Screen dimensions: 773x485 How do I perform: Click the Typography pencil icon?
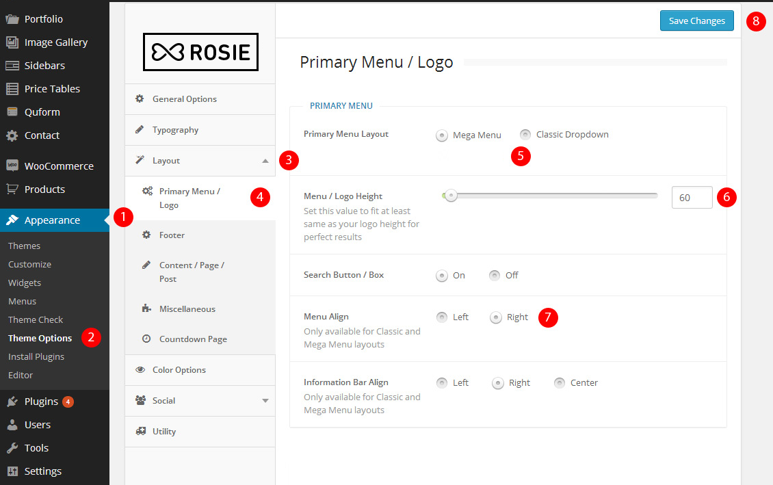tap(140, 130)
